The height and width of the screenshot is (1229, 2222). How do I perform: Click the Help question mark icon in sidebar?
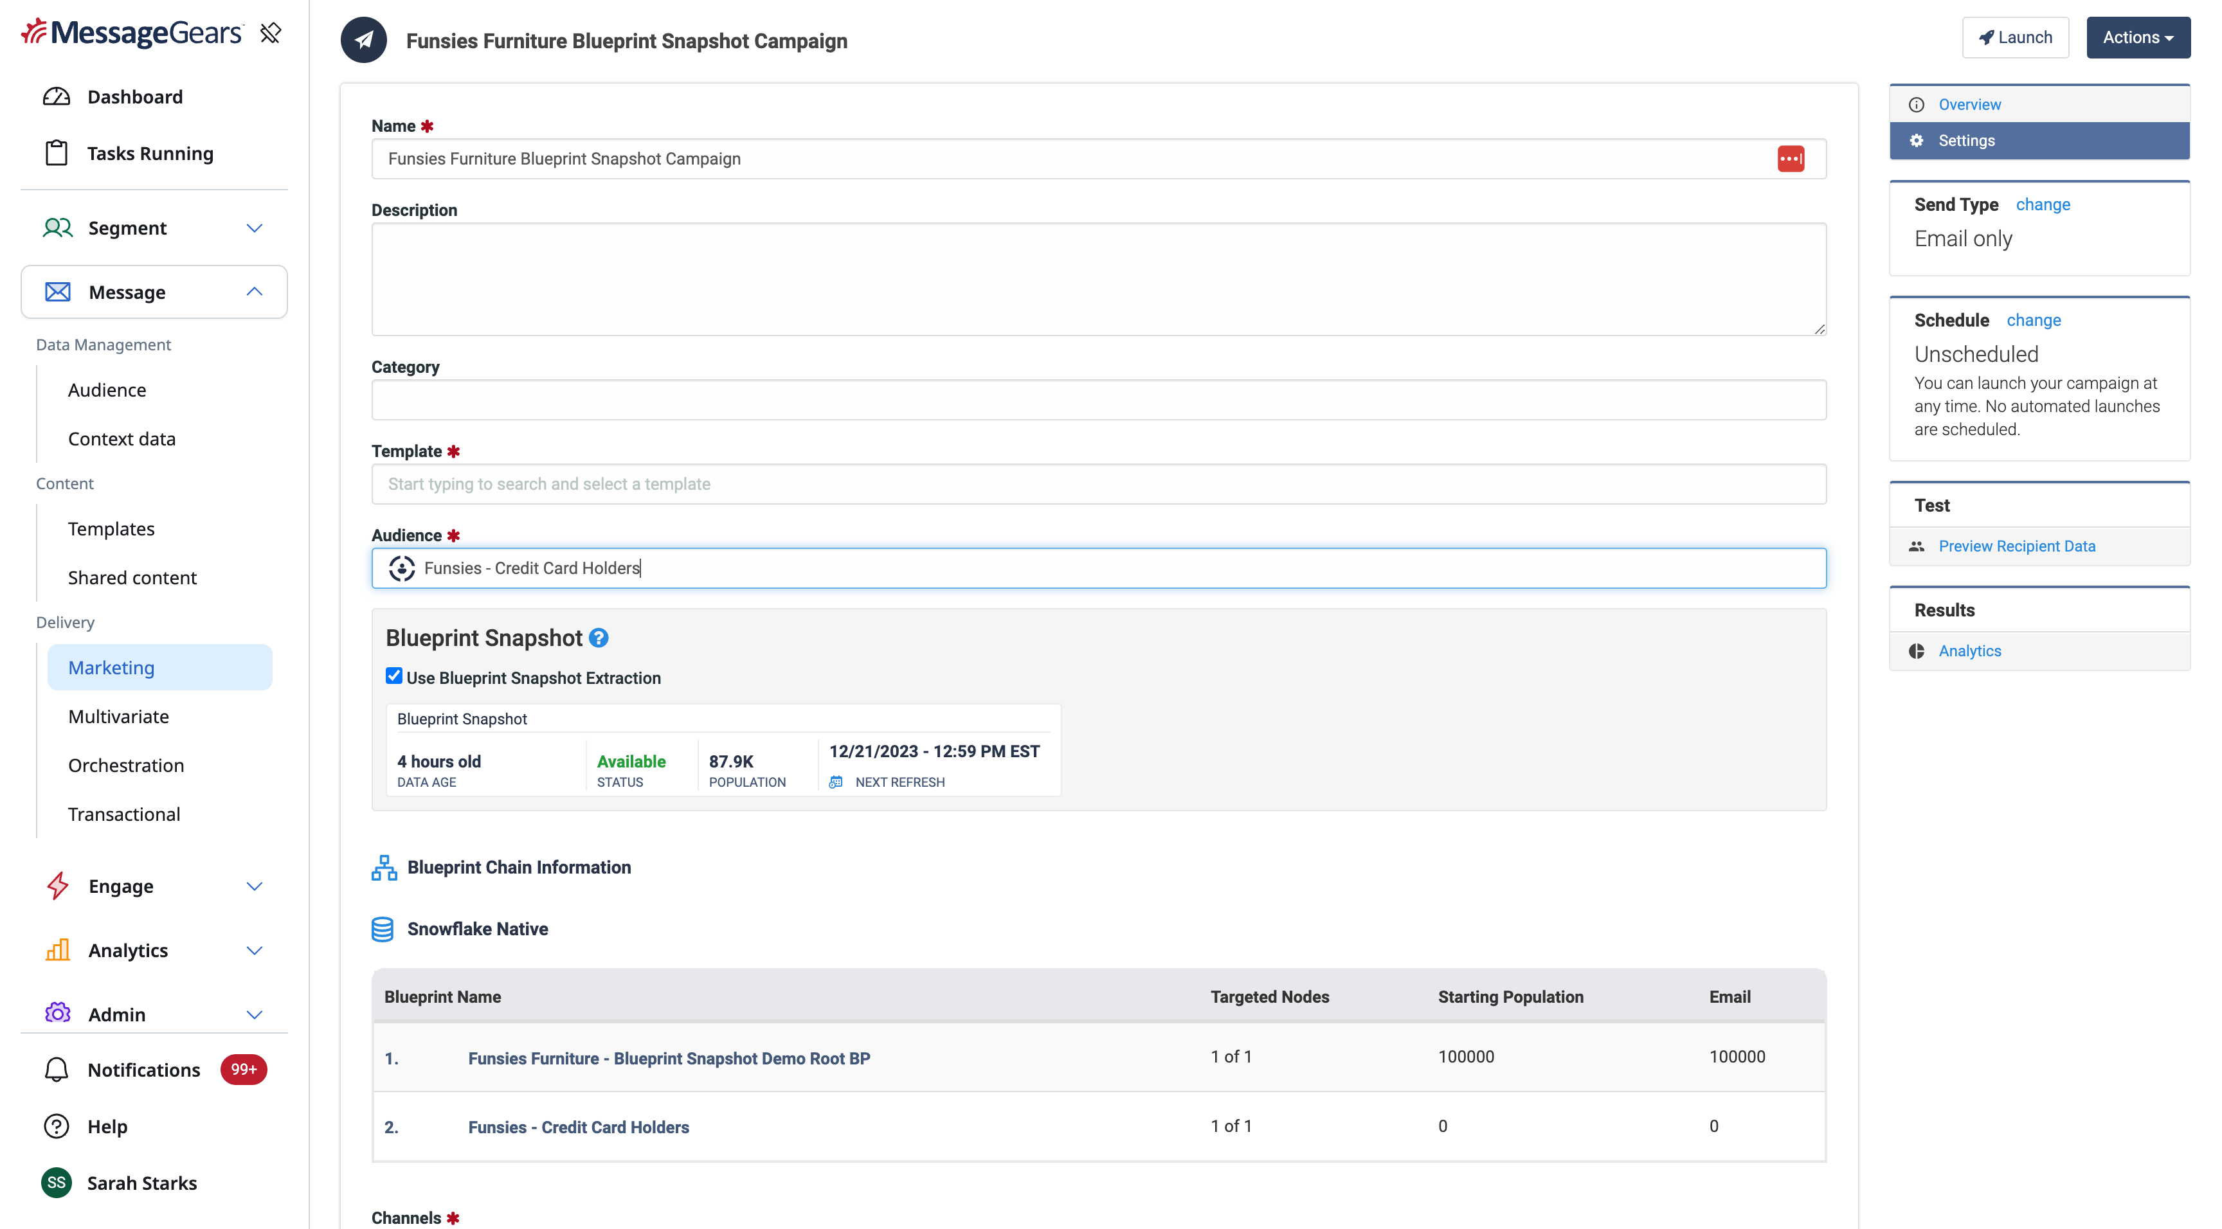click(57, 1126)
